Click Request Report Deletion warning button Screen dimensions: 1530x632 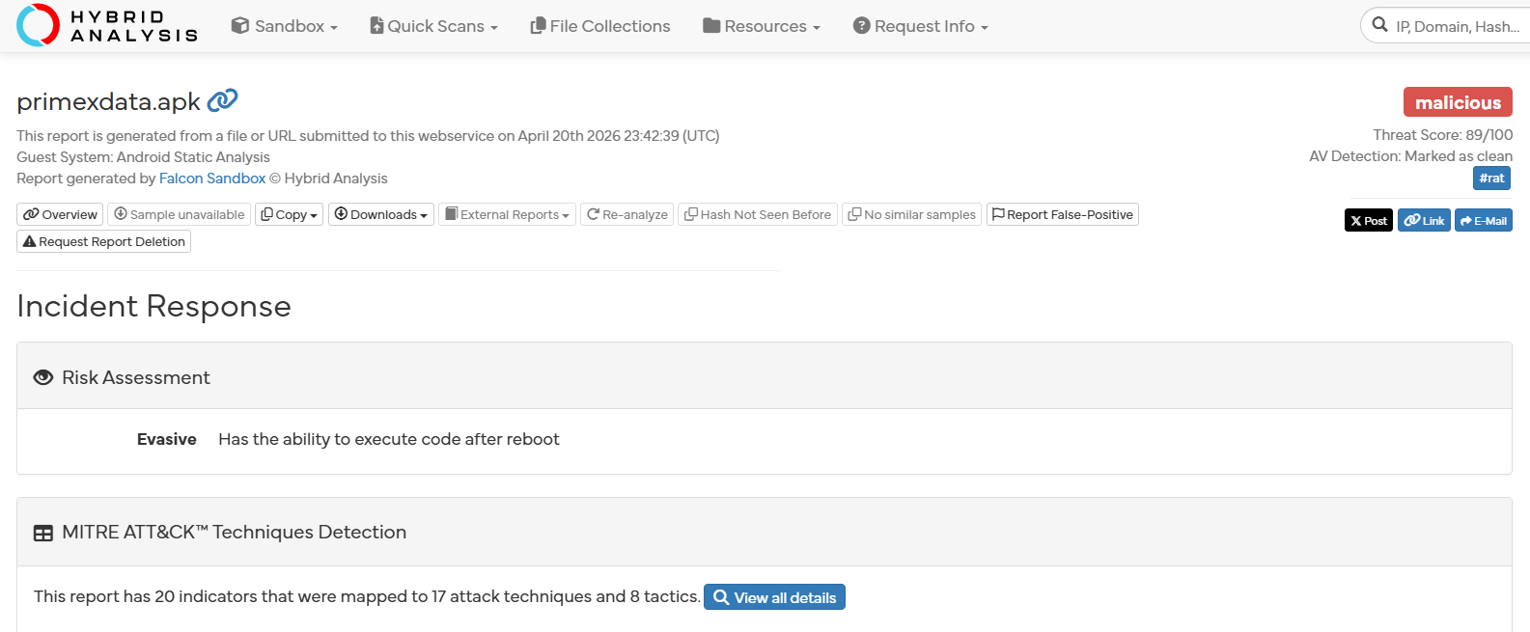104,241
